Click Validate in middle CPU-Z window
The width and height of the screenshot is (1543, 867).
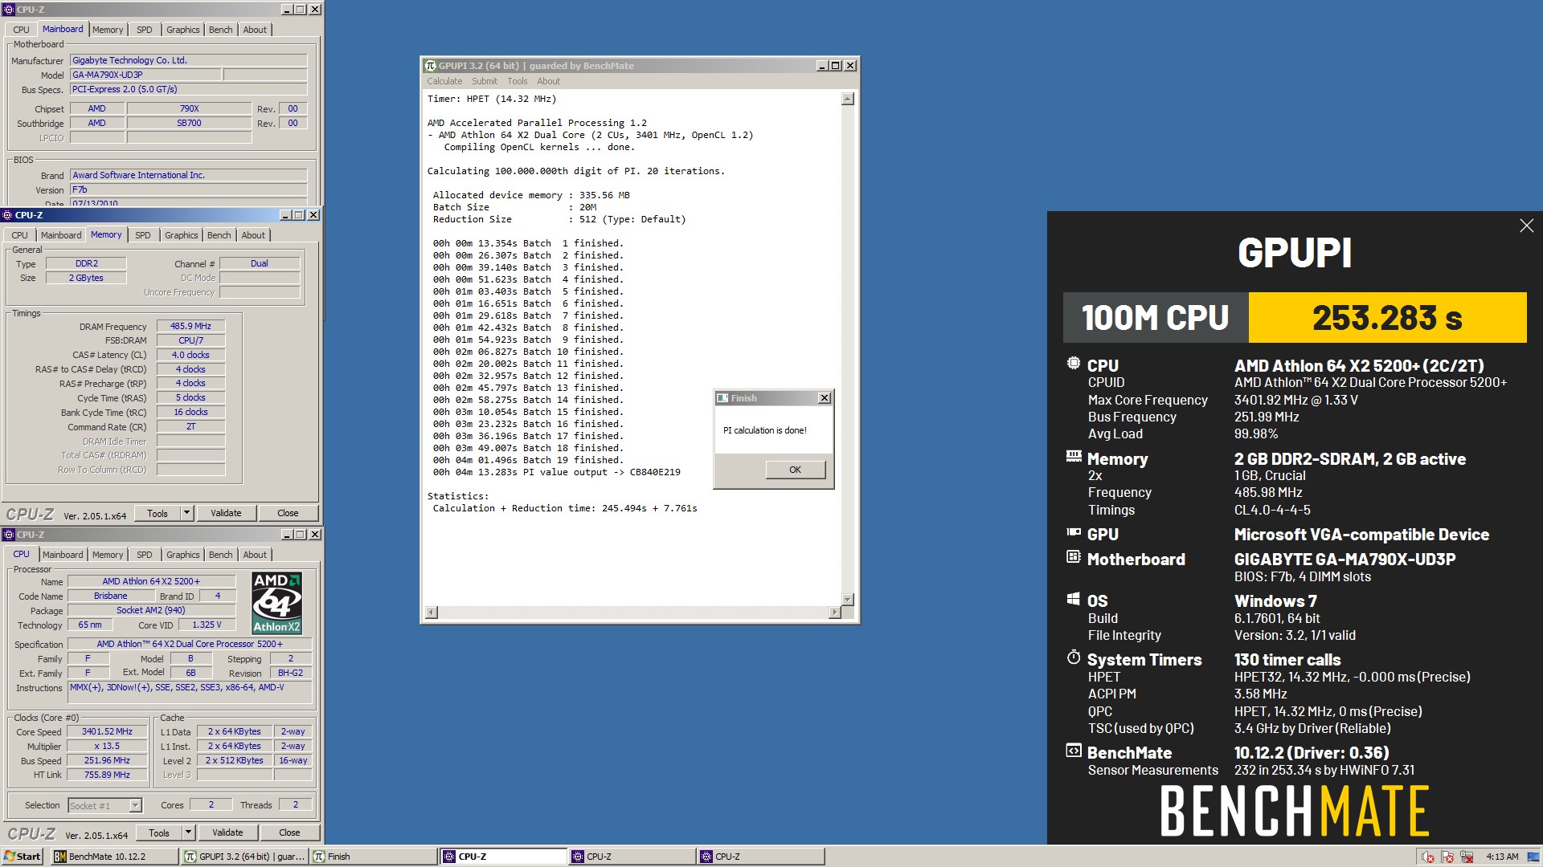(226, 513)
